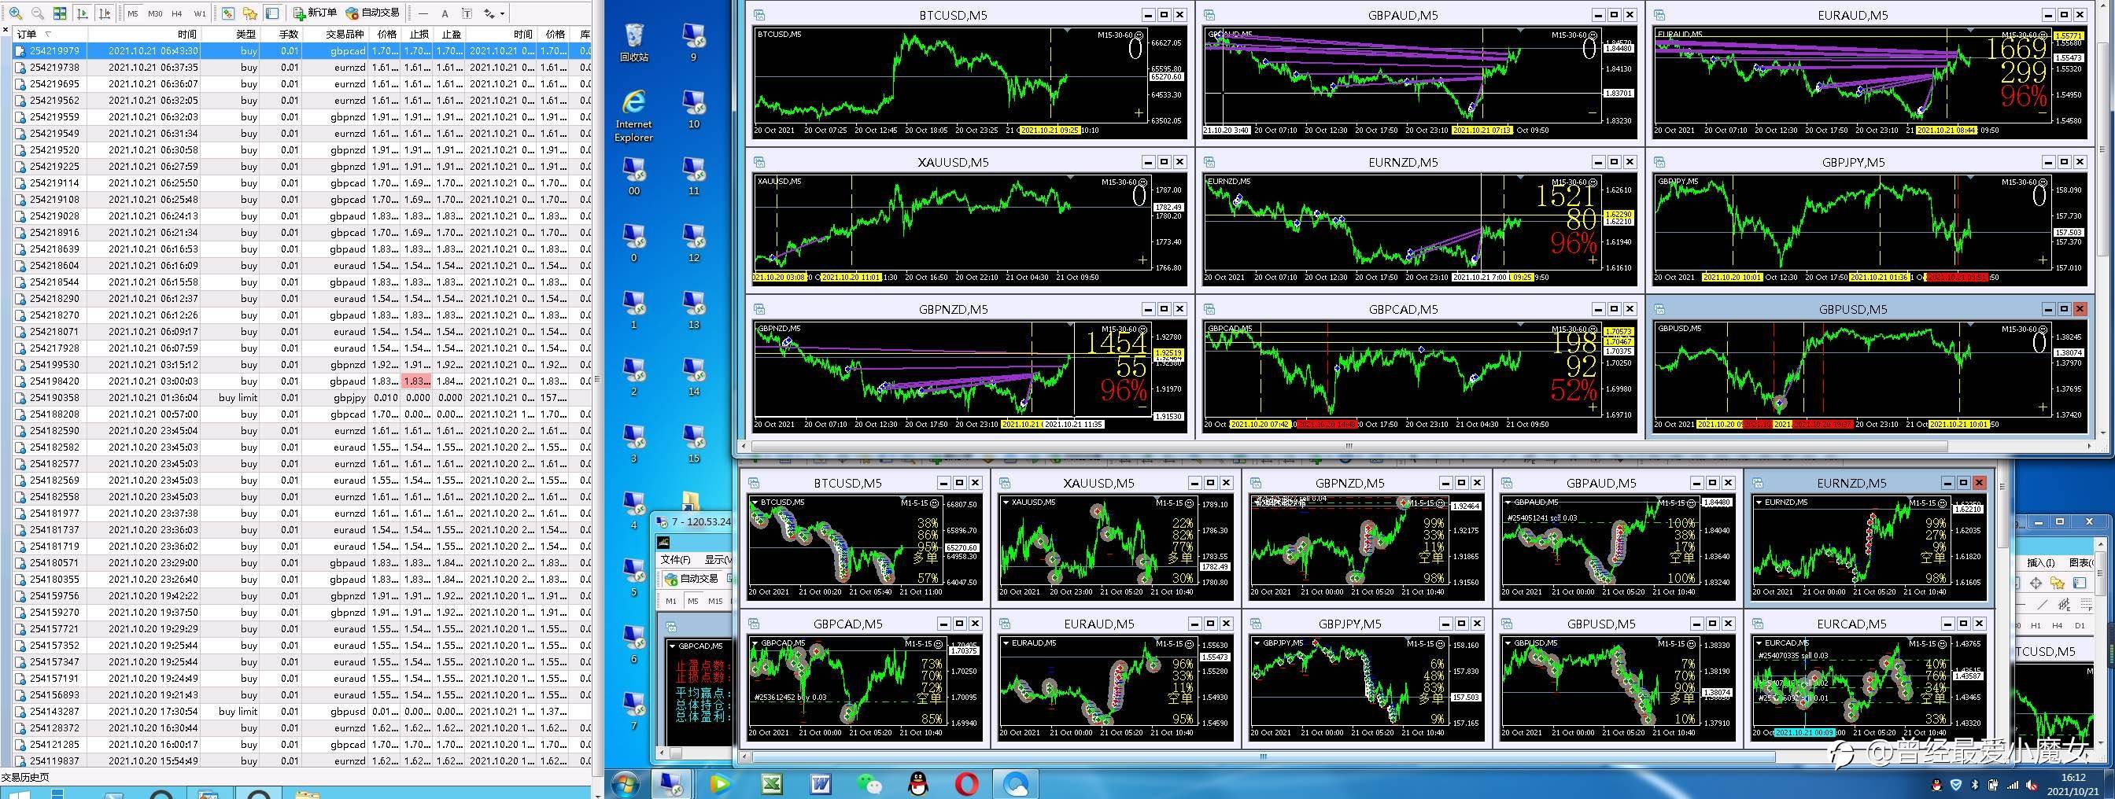The height and width of the screenshot is (799, 2115).
Task: Toggle the chart auto scroll icon
Action: [x=82, y=13]
